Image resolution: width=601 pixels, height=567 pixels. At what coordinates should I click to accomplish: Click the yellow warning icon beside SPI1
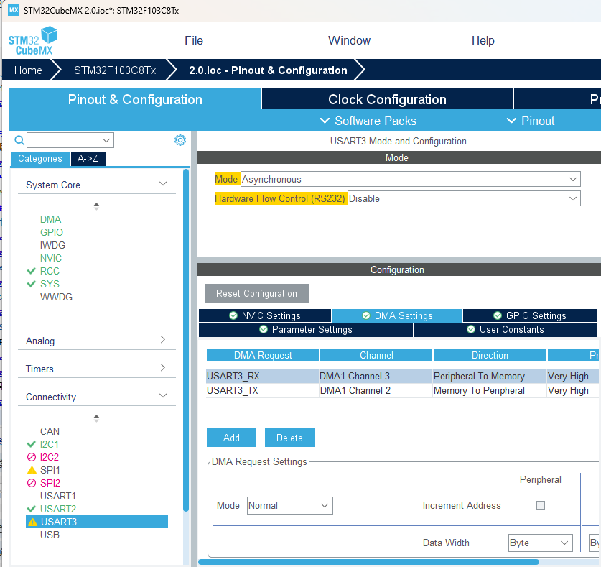point(32,470)
